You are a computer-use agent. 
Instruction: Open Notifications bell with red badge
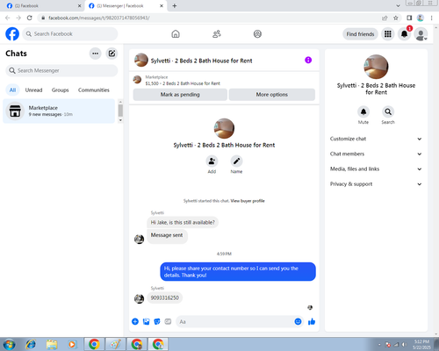405,34
